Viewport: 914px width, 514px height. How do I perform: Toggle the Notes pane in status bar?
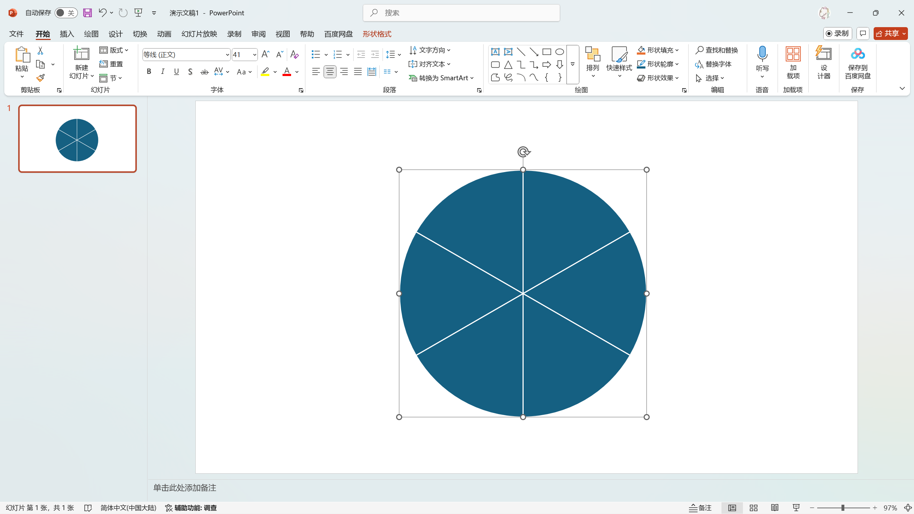tap(701, 508)
